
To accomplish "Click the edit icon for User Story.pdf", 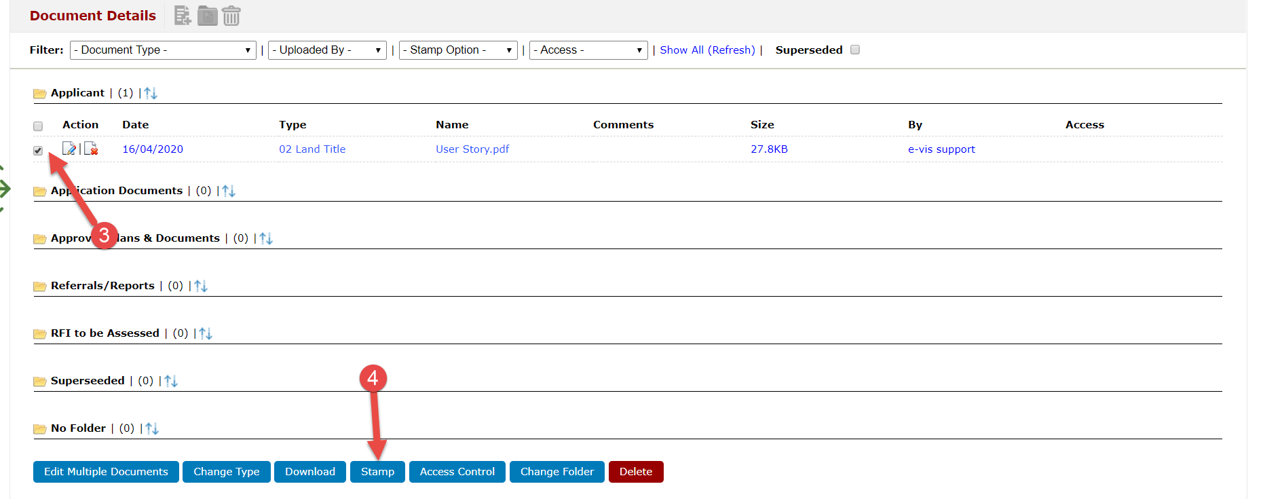I will pyautogui.click(x=69, y=149).
